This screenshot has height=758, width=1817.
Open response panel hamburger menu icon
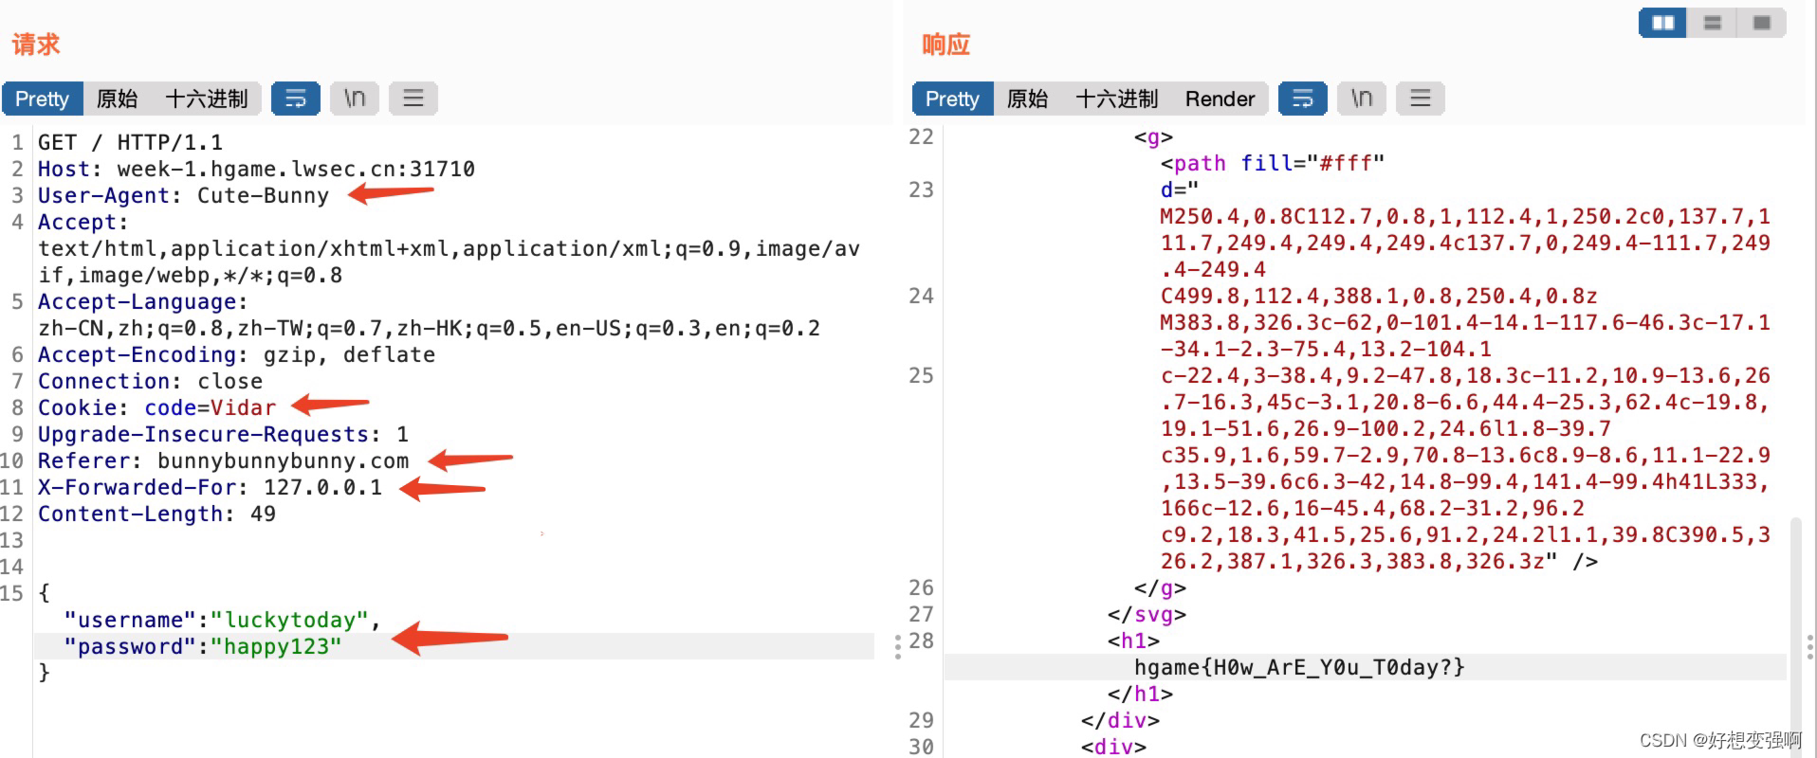pos(1421,99)
